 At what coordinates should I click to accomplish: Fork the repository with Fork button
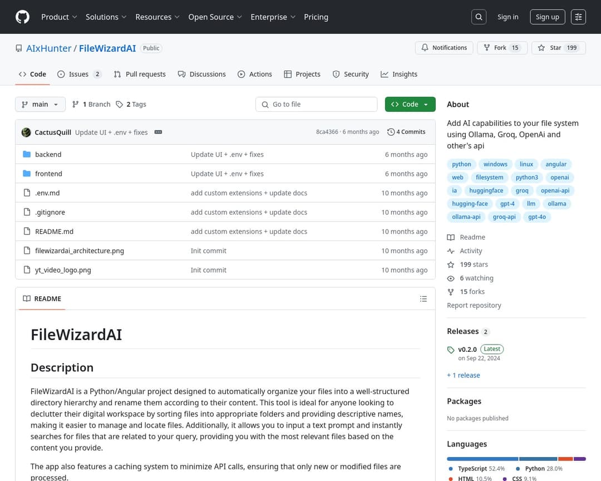502,47
